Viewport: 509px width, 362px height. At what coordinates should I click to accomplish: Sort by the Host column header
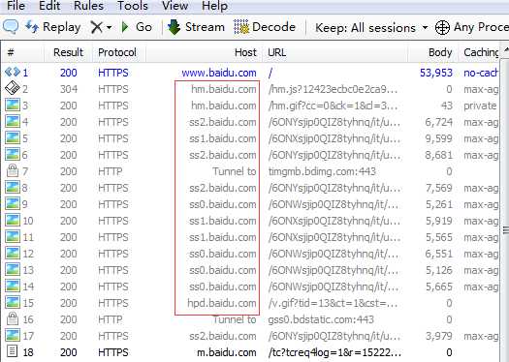click(204, 52)
